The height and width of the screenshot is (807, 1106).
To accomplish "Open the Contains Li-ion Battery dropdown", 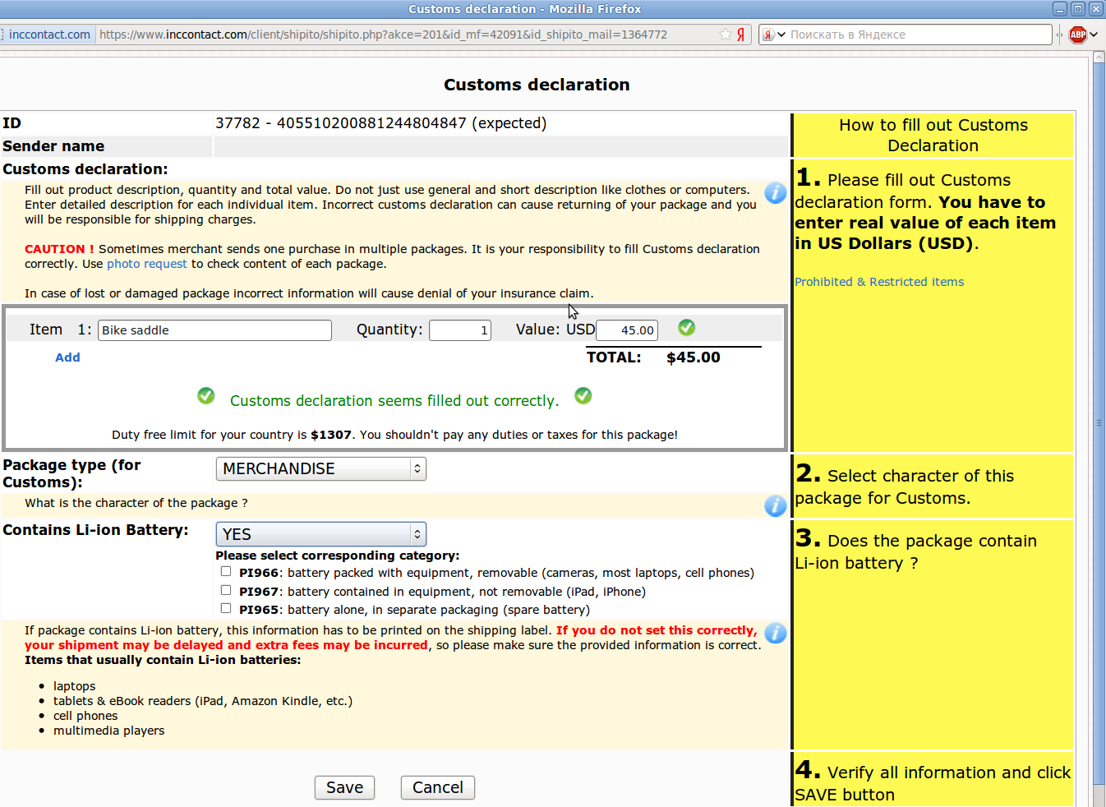I will [x=320, y=534].
